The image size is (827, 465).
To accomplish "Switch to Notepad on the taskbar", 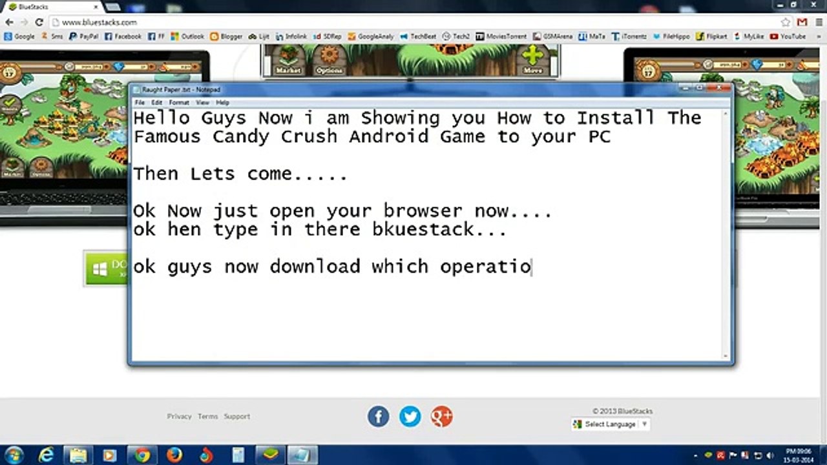I will pos(302,455).
